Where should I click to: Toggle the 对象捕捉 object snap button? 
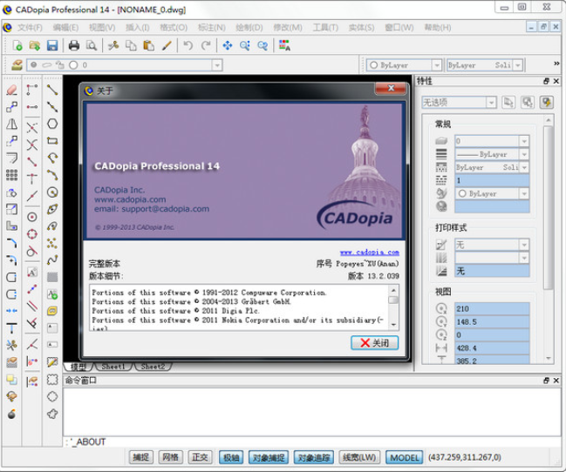(267, 457)
